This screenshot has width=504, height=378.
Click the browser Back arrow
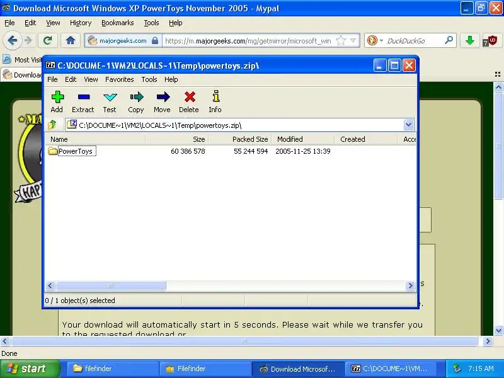[13, 40]
